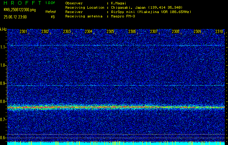Click the HROFFT title text
This screenshot has height=145, width=228.
coord(23,3)
